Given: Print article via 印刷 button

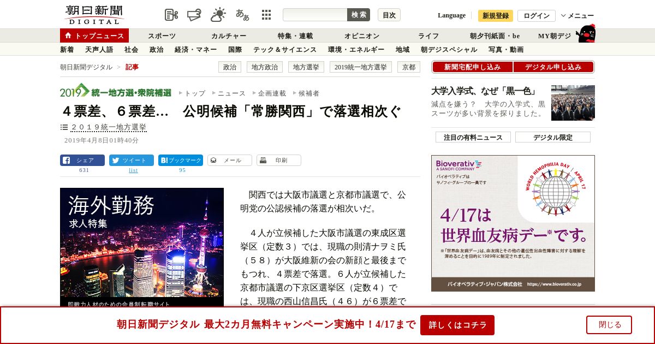Looking at the screenshot, I should tap(279, 161).
